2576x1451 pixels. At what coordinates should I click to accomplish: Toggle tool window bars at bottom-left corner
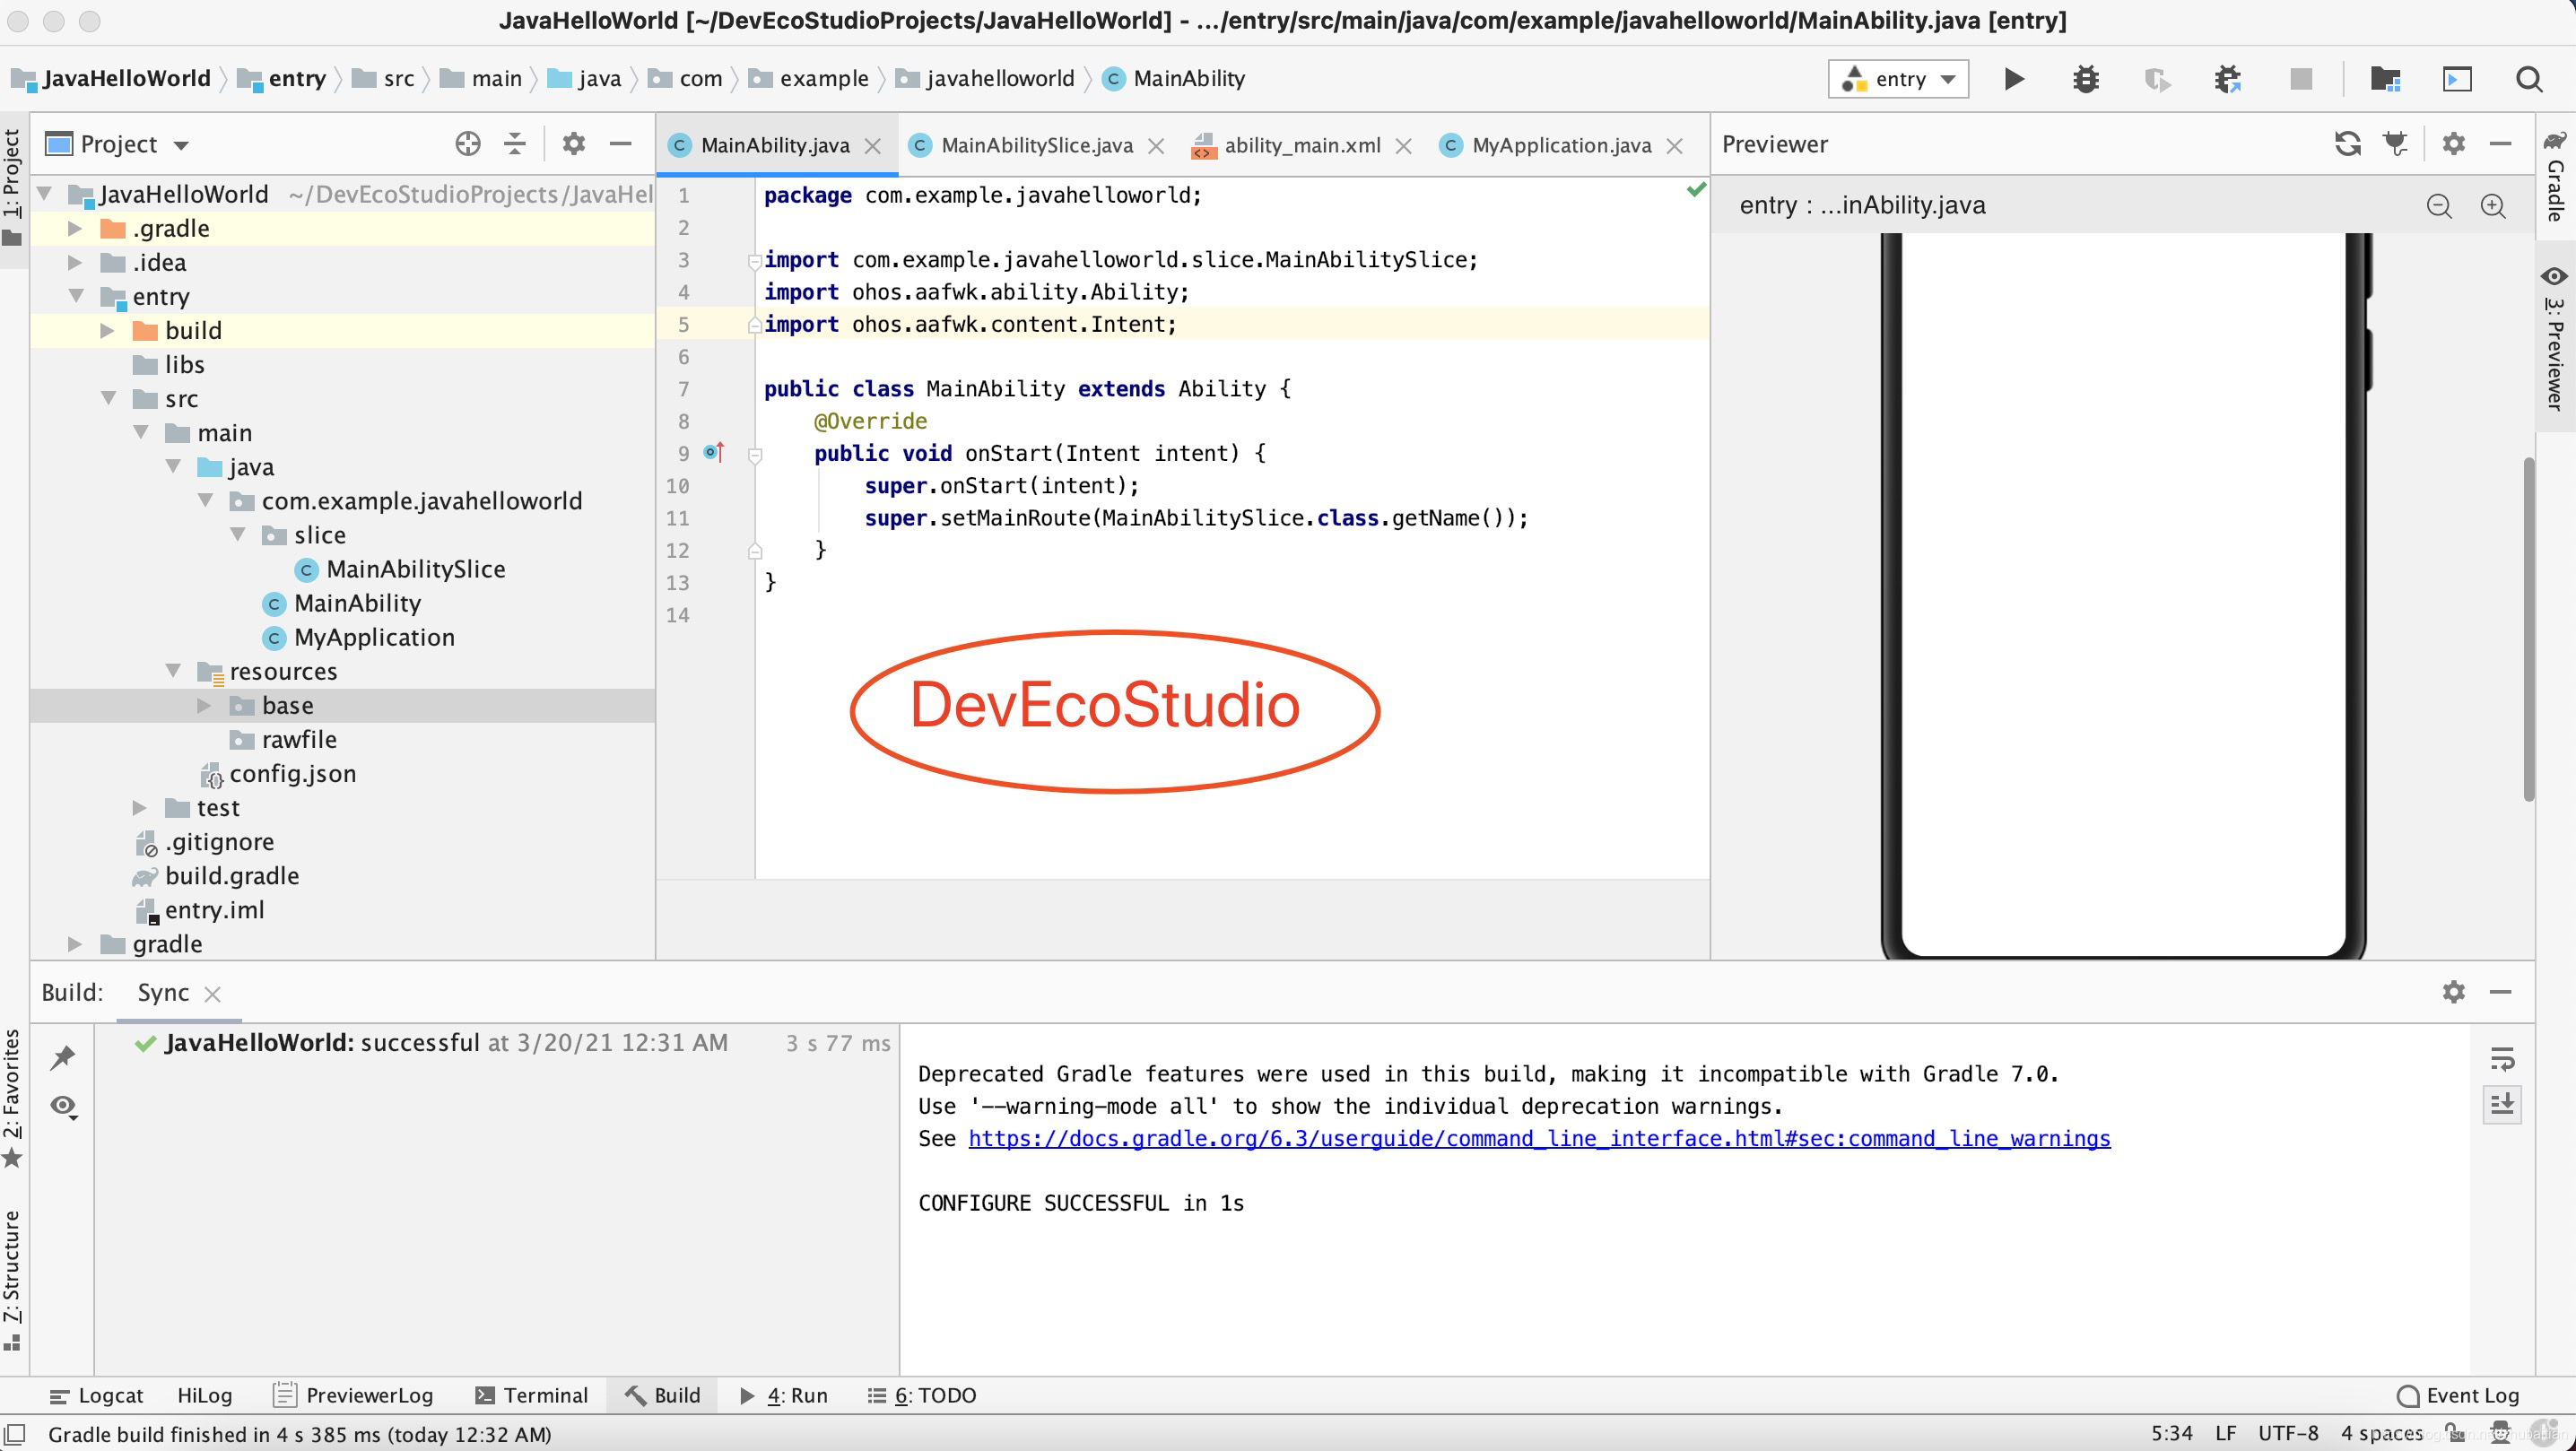(15, 1433)
